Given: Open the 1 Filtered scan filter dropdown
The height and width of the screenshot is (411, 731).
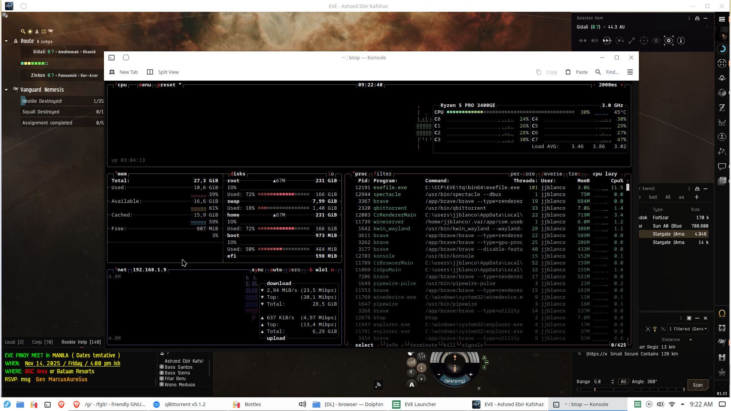Looking at the screenshot, I should pyautogui.click(x=688, y=329).
